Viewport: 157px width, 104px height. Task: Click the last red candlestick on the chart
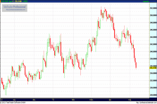[x=136, y=65]
